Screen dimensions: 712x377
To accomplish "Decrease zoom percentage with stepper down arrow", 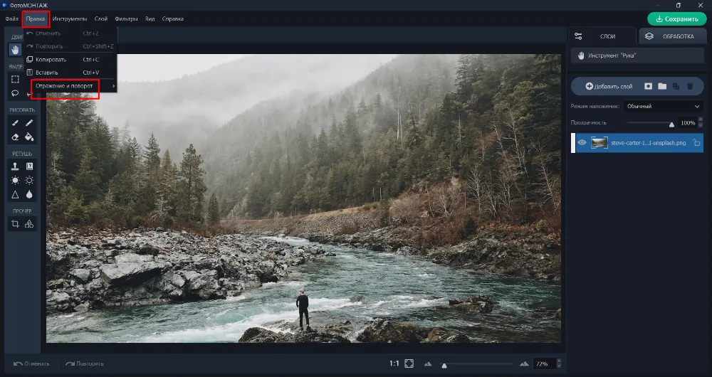I will 559,366.
